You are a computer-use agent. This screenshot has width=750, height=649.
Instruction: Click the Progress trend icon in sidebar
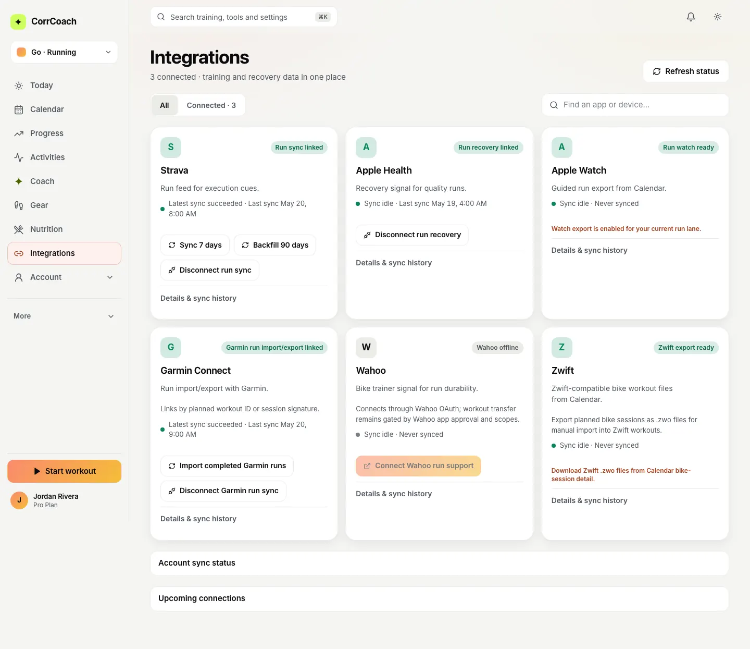click(x=19, y=133)
